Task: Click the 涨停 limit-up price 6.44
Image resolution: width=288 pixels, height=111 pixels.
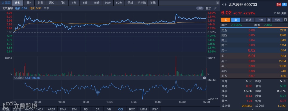Action: point(249,96)
